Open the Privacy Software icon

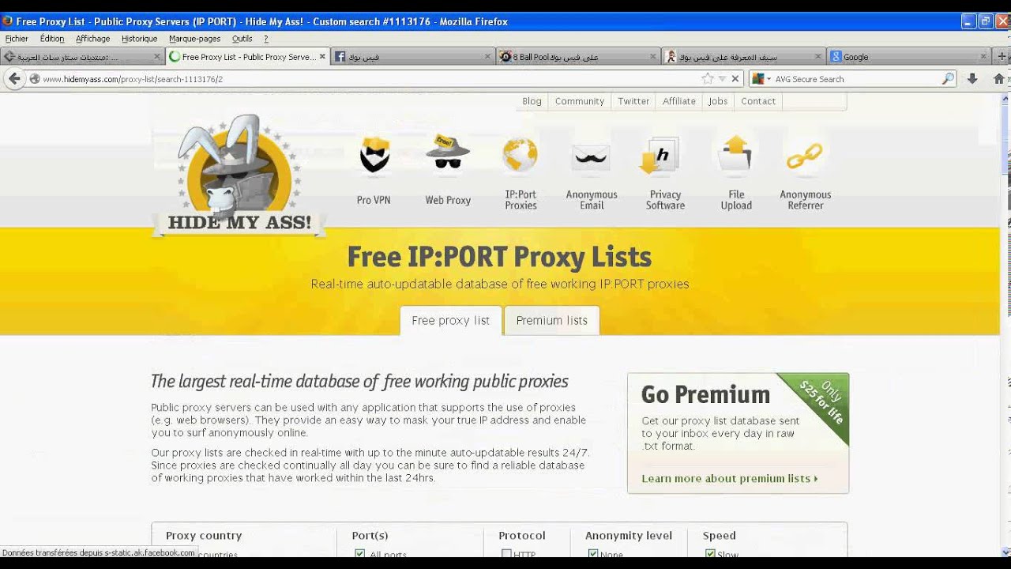click(660, 155)
